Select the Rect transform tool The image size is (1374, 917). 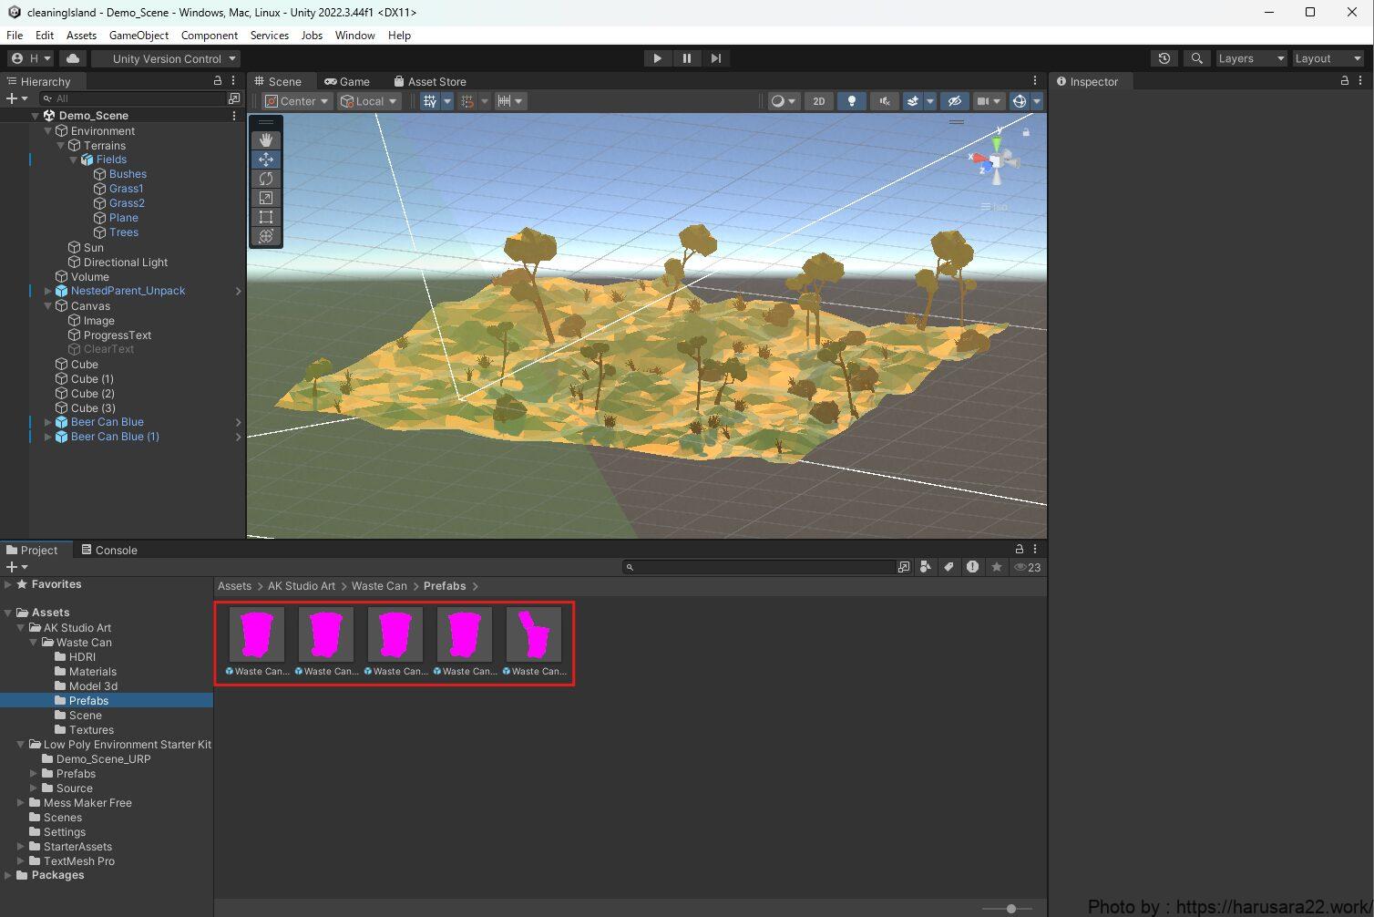point(266,217)
